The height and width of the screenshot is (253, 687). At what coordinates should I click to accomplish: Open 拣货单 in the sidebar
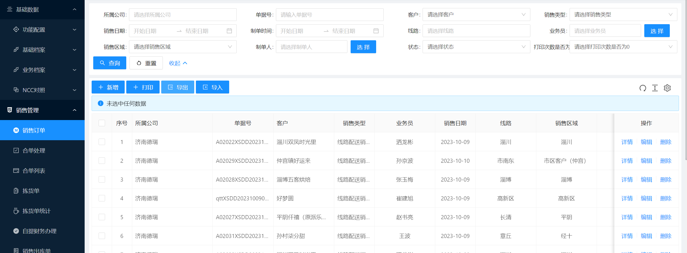click(42, 191)
